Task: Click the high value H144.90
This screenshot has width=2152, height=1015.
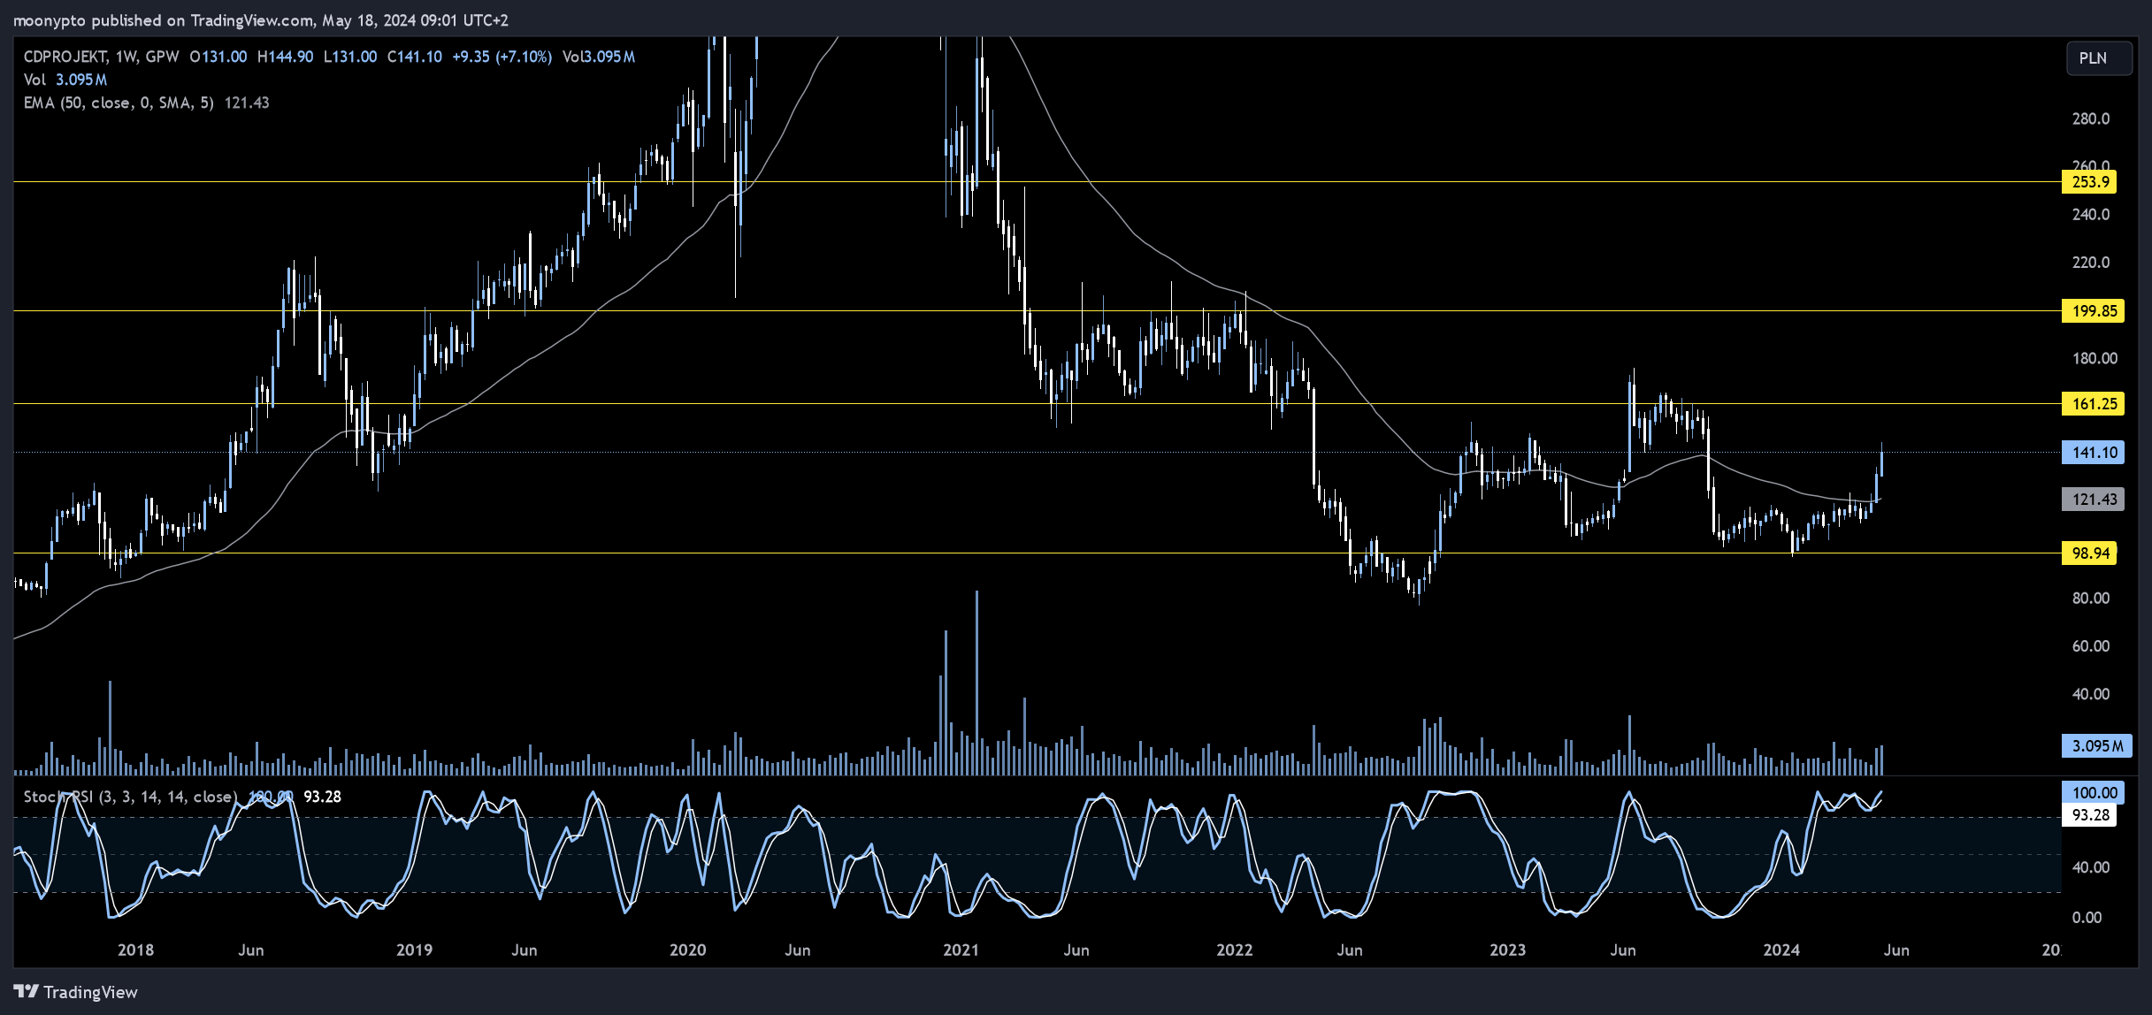Action: [x=285, y=57]
